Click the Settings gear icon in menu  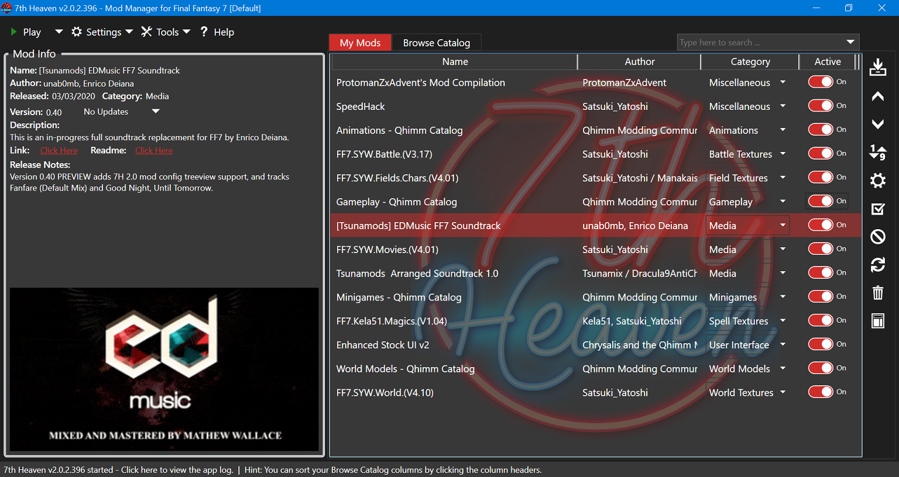coord(77,32)
